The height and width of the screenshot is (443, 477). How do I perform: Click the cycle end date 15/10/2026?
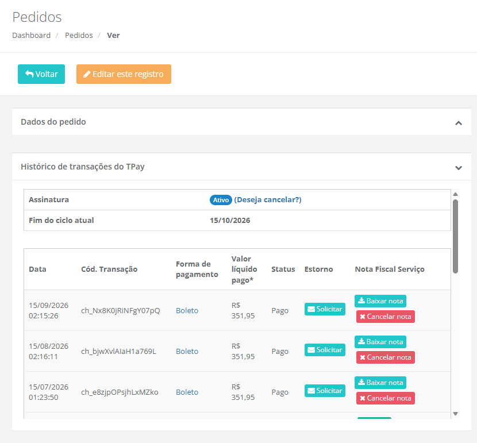coord(230,221)
